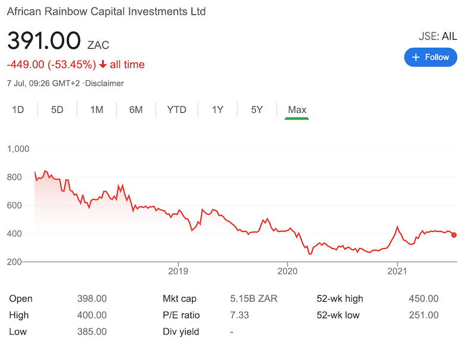Click the 400 y-axis label

[14, 233]
